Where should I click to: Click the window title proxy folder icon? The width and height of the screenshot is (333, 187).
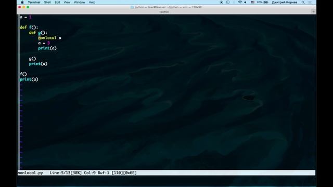(132, 7)
